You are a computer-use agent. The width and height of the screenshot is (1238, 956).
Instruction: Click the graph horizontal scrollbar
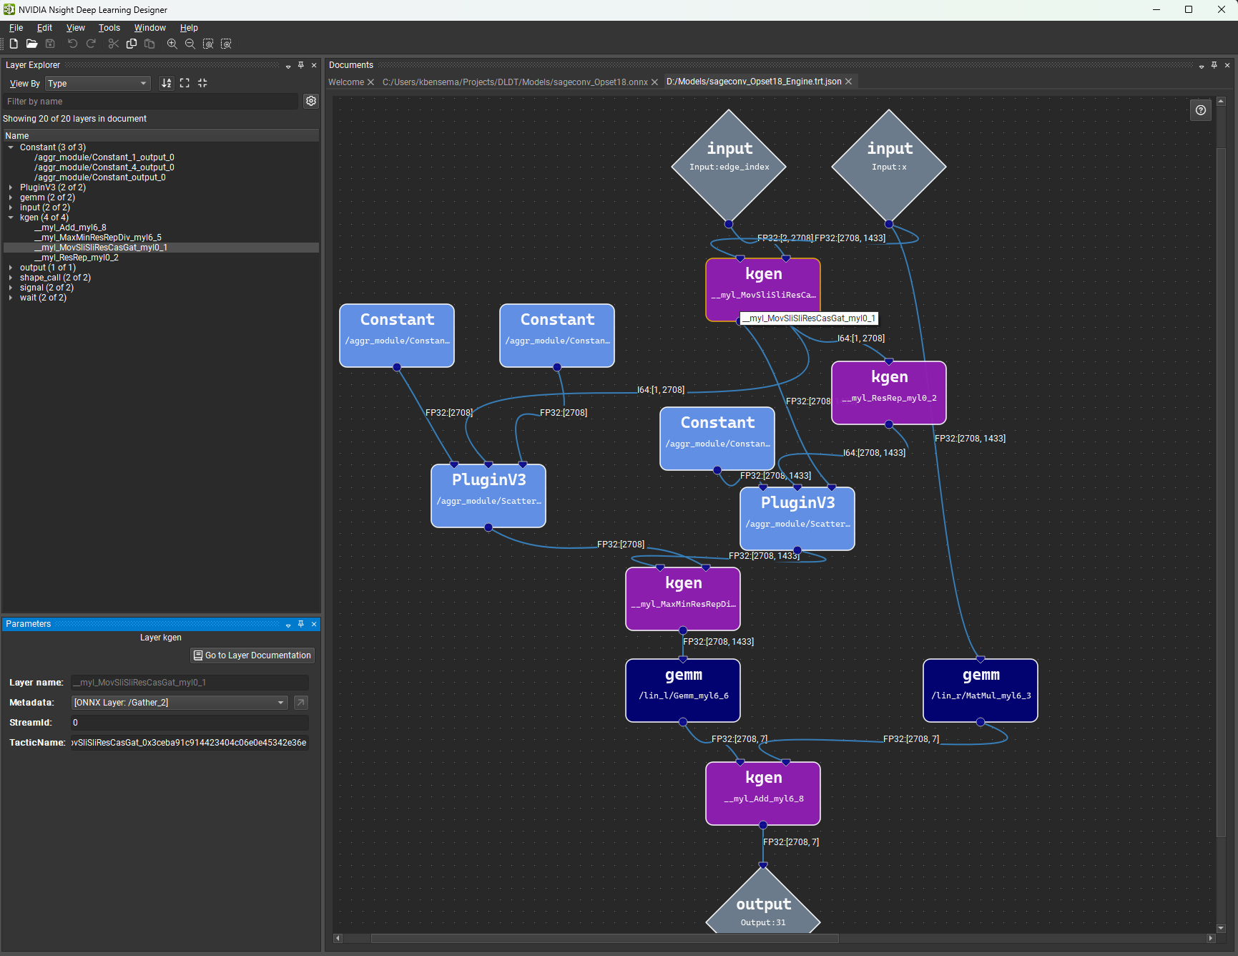coord(604,938)
